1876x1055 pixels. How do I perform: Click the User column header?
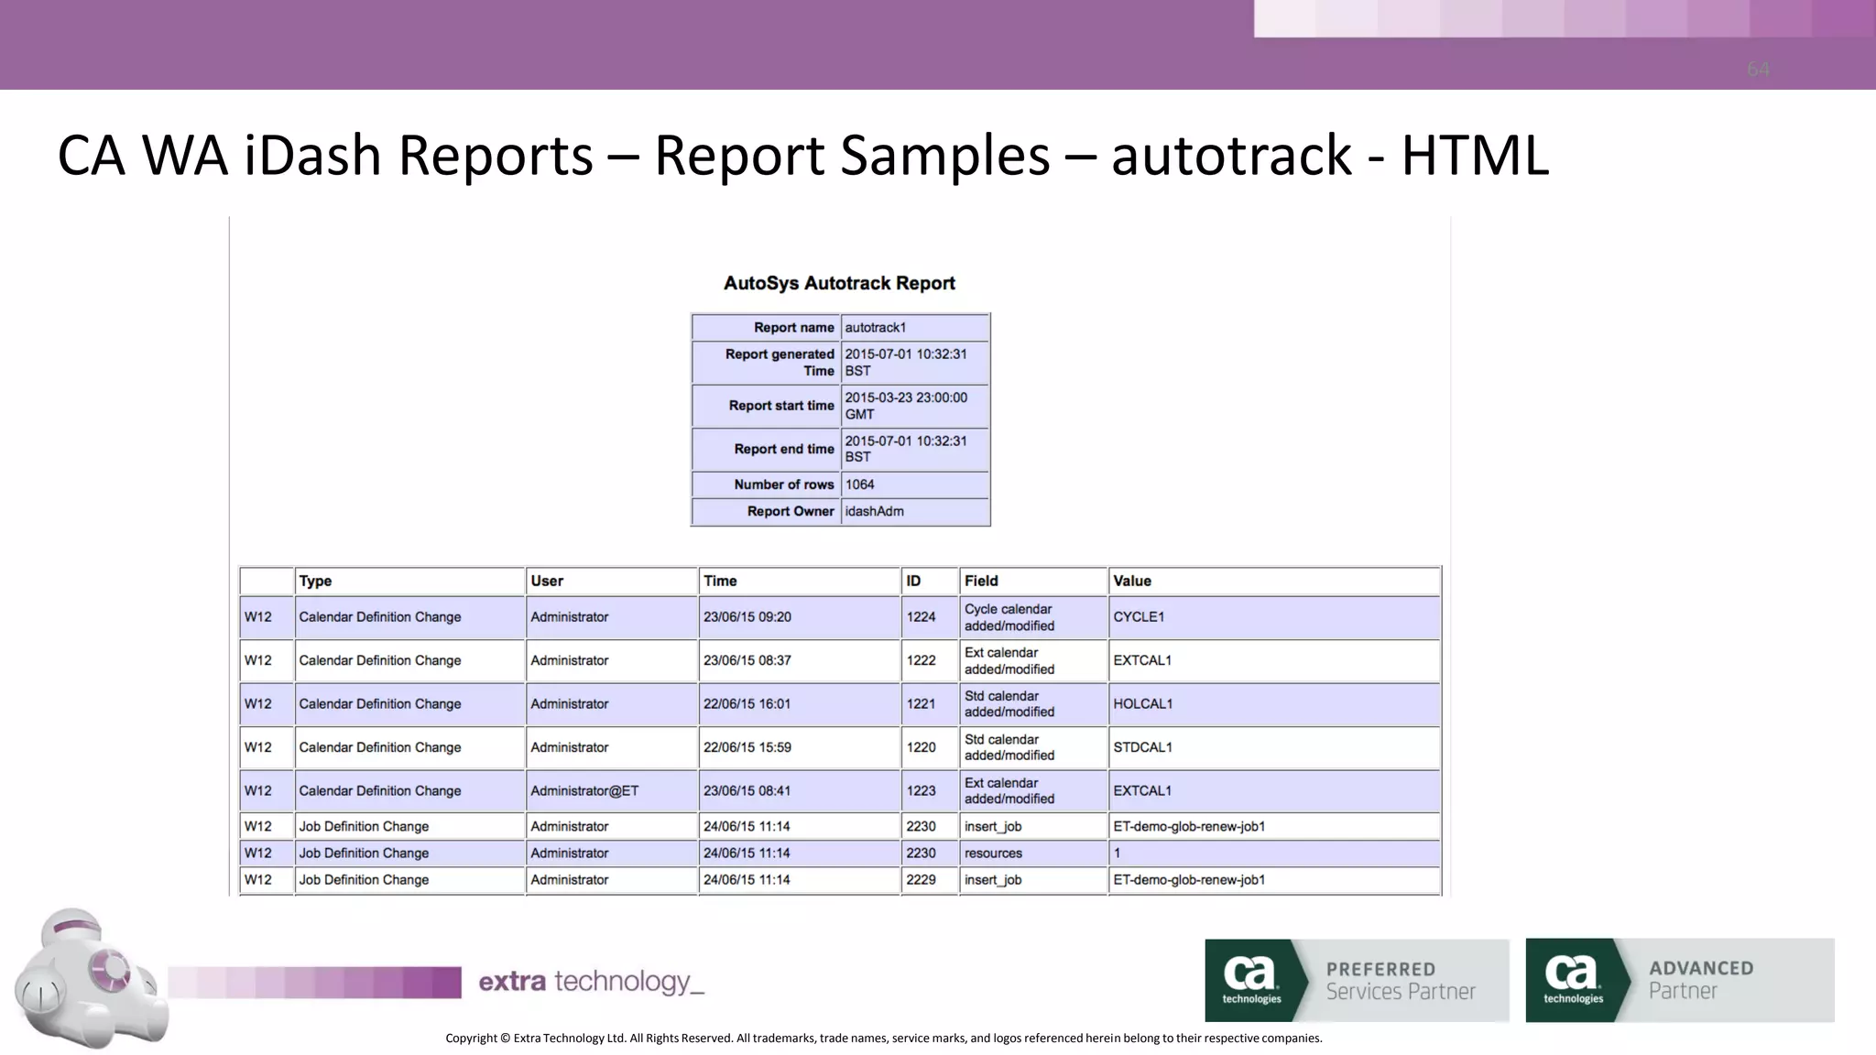pyautogui.click(x=547, y=581)
